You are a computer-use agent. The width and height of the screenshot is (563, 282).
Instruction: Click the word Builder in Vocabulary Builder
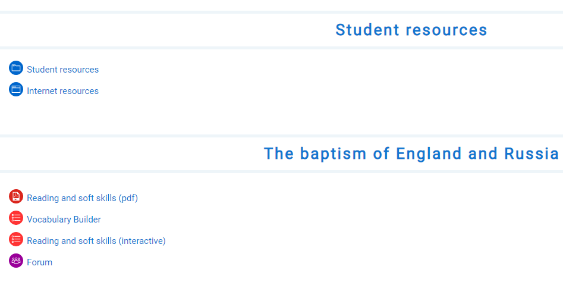point(87,220)
